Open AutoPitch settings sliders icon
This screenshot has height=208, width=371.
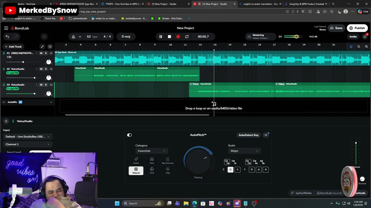click(x=266, y=135)
